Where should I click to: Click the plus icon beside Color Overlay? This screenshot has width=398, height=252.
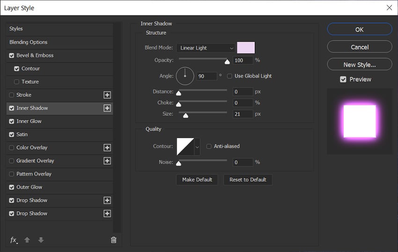coord(107,148)
